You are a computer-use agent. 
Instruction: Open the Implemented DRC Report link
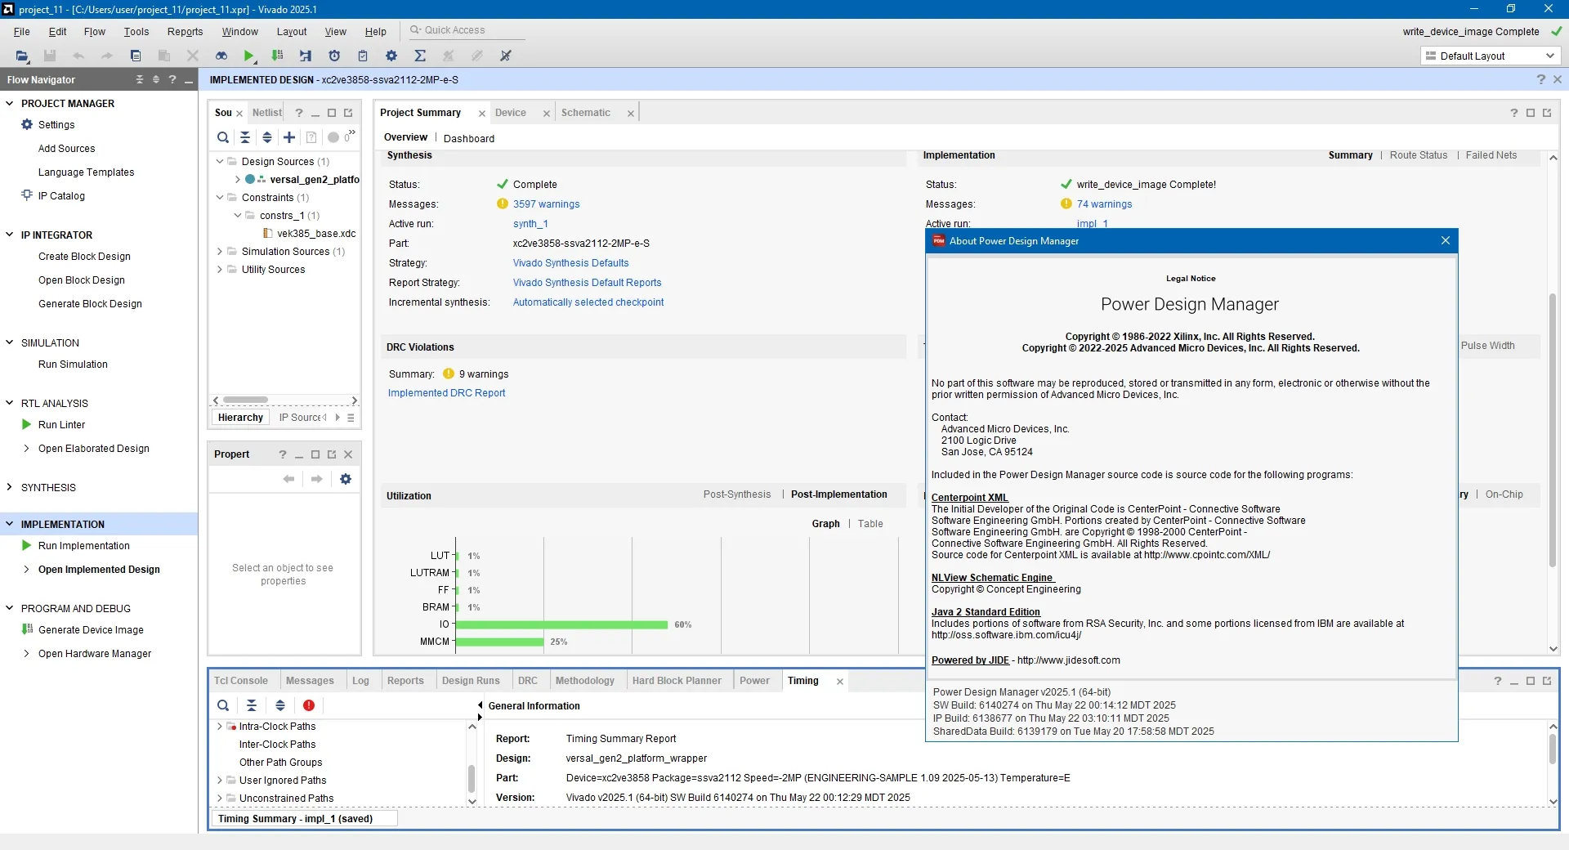[447, 393]
